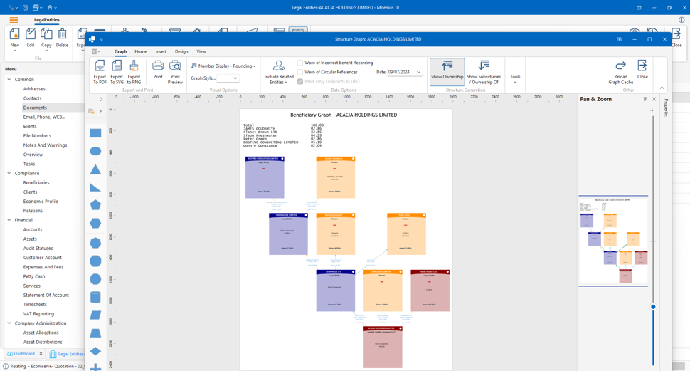Open Statement Of Account item
The width and height of the screenshot is (690, 371).
pyautogui.click(x=46, y=296)
